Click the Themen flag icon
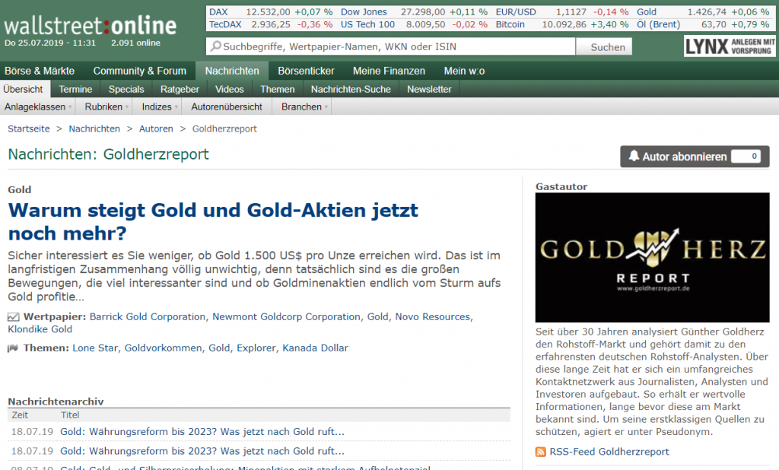Image resolution: width=779 pixels, height=470 pixels. pyautogui.click(x=14, y=348)
